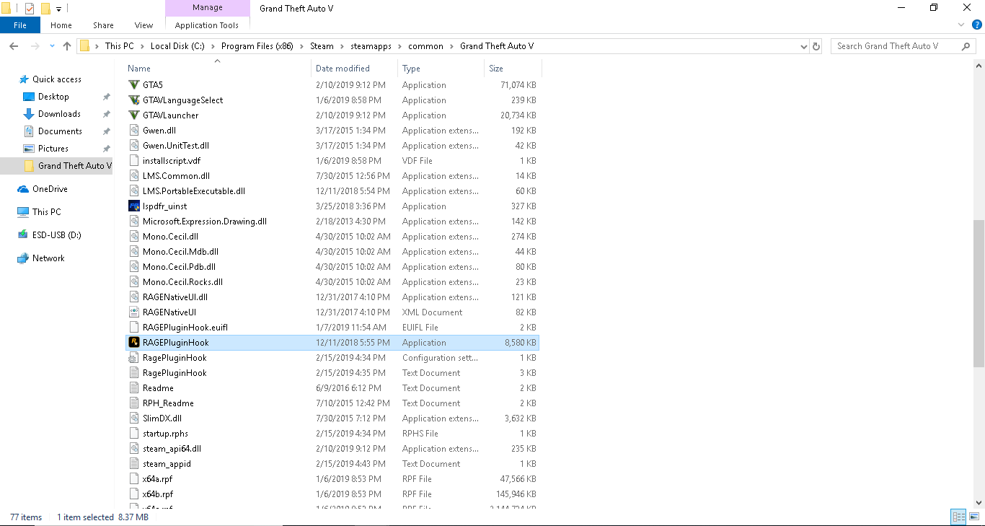Switch to the Share ribbon tab
This screenshot has height=526, width=985.
(103, 25)
